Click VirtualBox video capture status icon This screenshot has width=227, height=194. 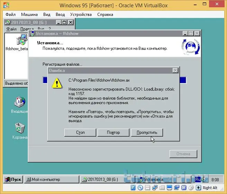point(176,188)
